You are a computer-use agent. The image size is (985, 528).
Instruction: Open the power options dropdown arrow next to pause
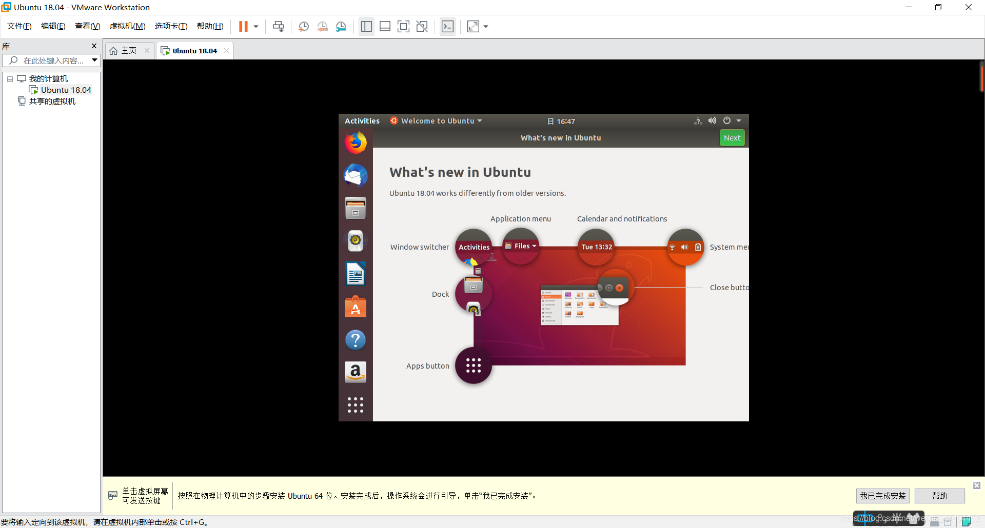tap(256, 27)
